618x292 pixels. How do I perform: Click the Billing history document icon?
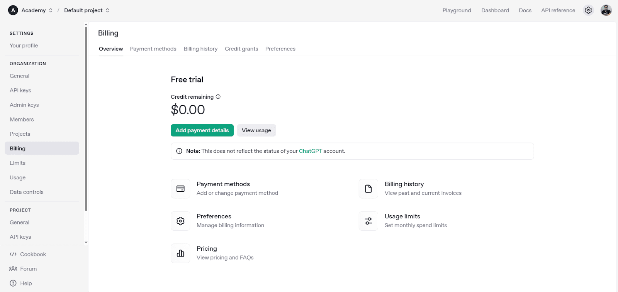368,189
